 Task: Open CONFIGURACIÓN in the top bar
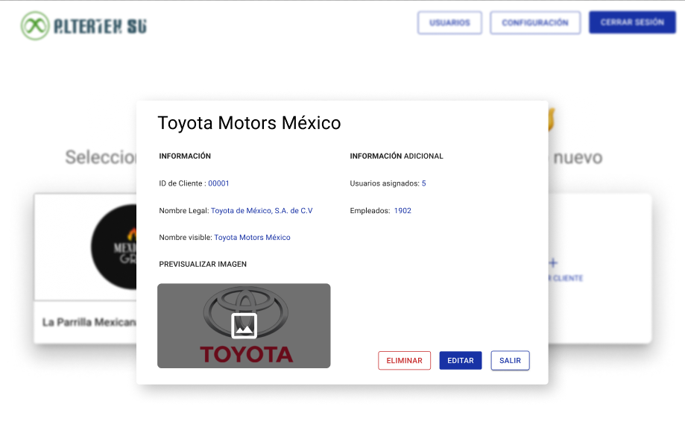[535, 22]
